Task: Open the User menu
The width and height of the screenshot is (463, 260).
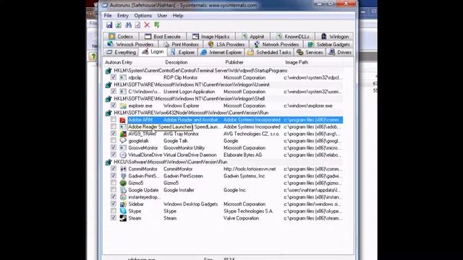Action: point(162,16)
